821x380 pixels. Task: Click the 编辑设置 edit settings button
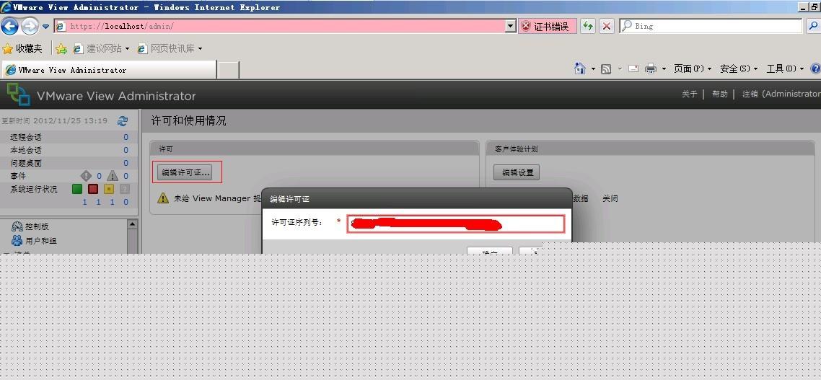pyautogui.click(x=517, y=172)
